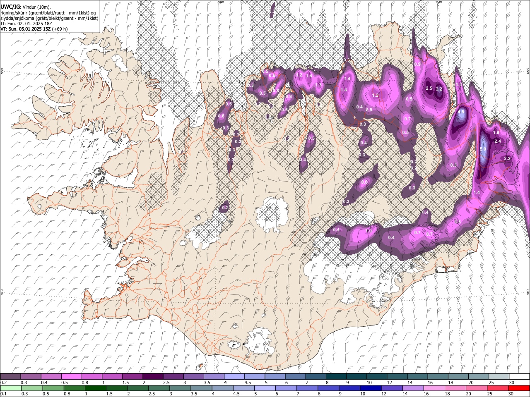530x397 pixels.
Task: Click the dark teal 8–9 snow scale swatch
Action: 336,376
